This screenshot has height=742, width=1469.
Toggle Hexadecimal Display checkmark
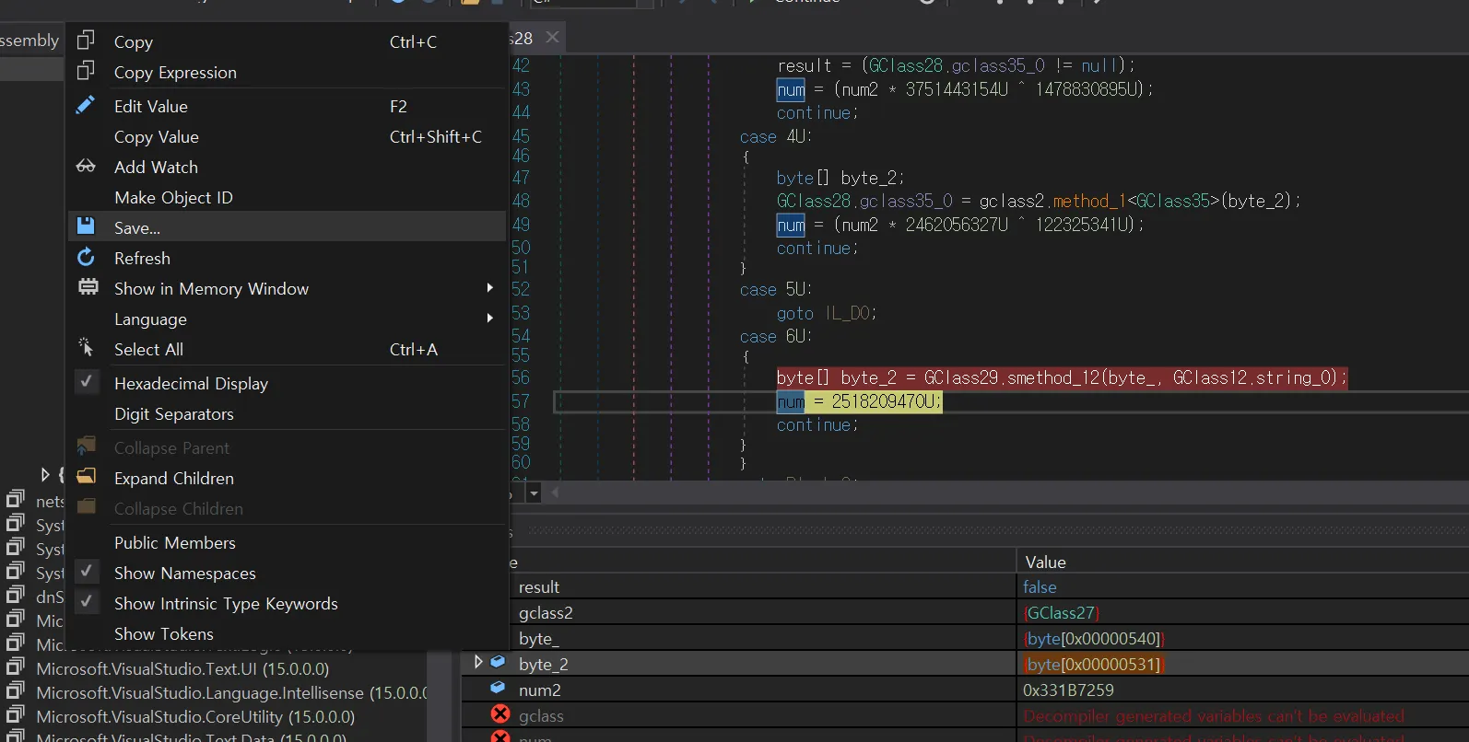[x=86, y=382]
